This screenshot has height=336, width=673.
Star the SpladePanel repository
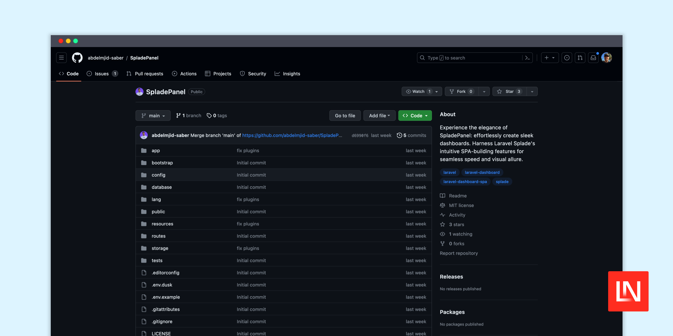point(510,92)
